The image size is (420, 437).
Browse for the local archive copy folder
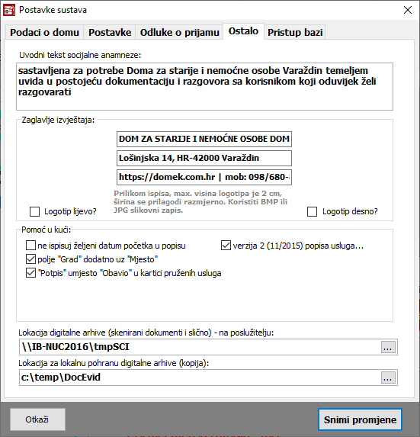[388, 378]
